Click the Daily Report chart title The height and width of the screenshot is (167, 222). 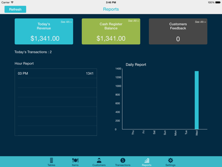click(136, 64)
